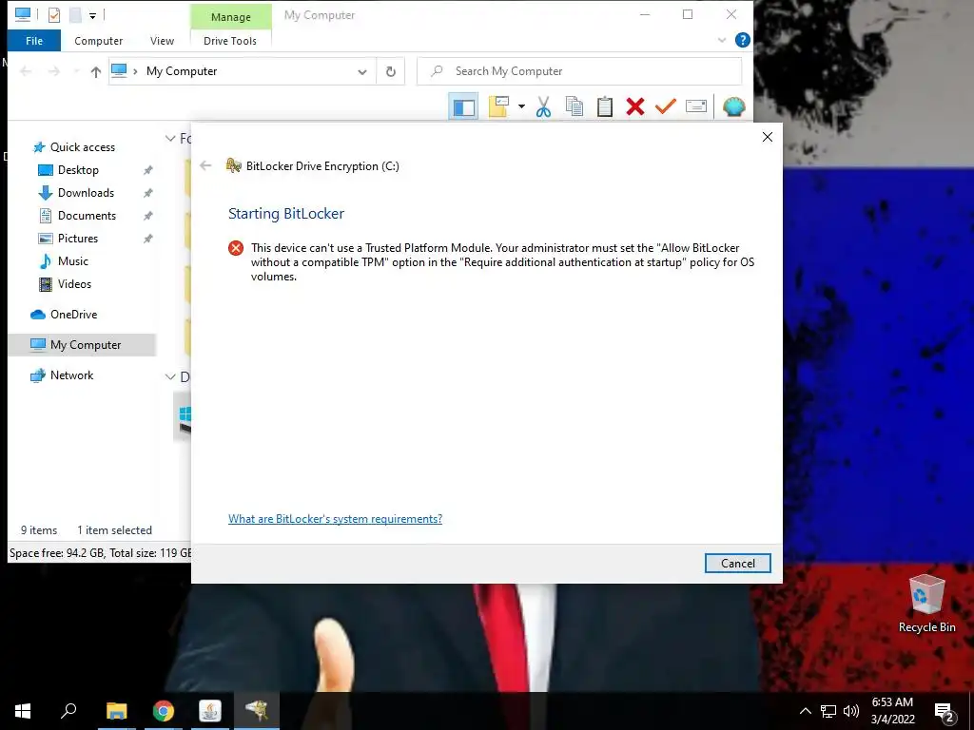
Task: Go up one folder level arrow
Action: pyautogui.click(x=96, y=72)
